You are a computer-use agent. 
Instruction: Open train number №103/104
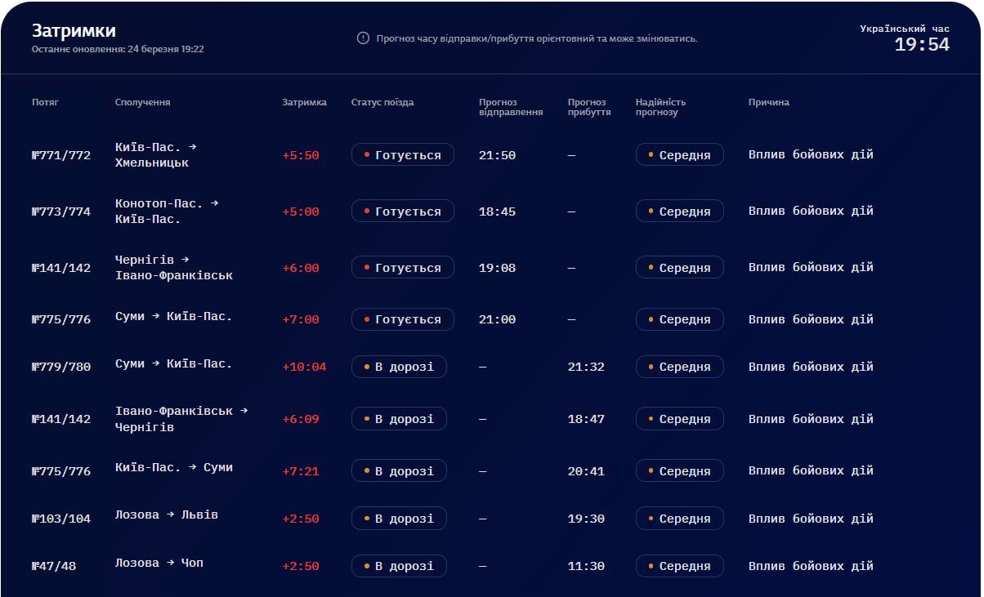click(61, 519)
